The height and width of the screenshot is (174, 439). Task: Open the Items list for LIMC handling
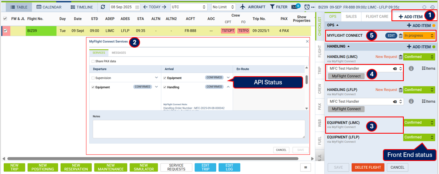tap(428, 68)
